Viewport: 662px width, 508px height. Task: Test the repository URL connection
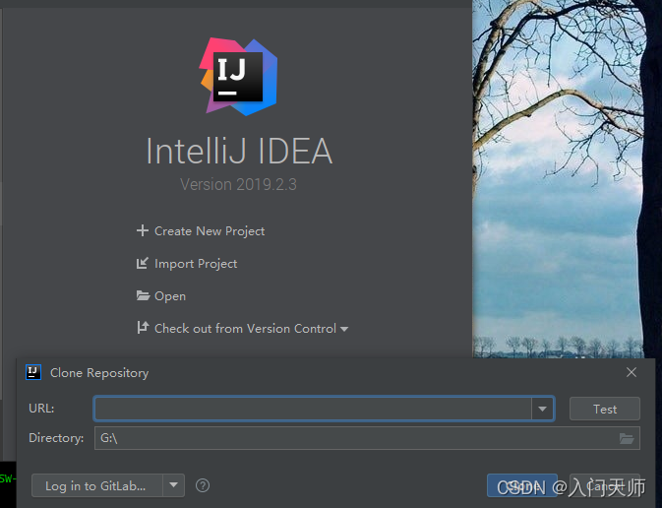605,409
